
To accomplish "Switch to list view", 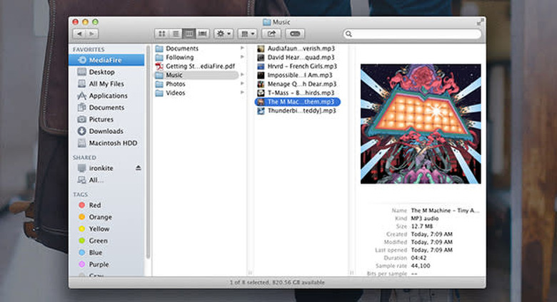I will [175, 33].
